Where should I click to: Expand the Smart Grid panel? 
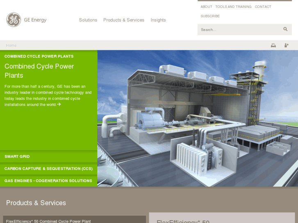tap(49, 157)
